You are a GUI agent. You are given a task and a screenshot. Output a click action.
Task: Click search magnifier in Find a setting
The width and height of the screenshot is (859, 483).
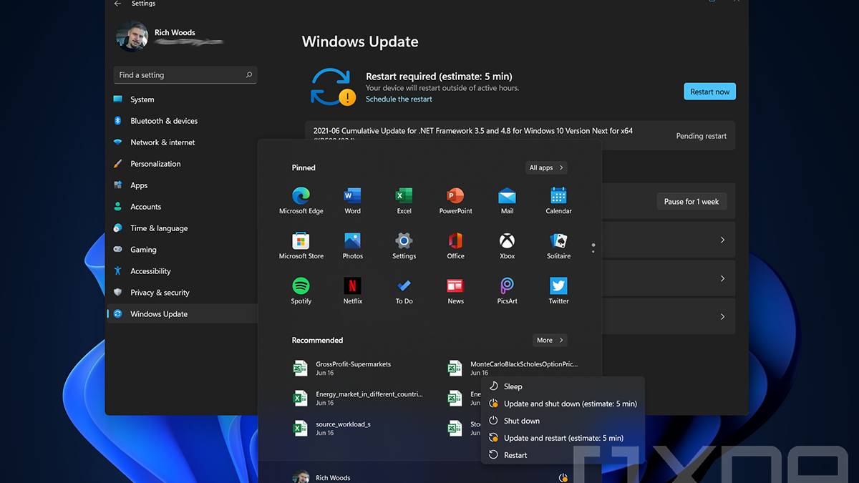tap(249, 75)
